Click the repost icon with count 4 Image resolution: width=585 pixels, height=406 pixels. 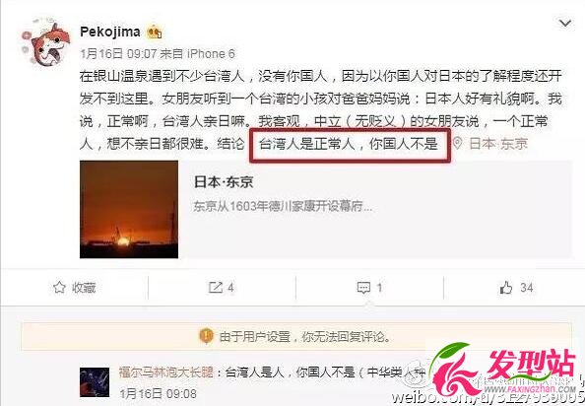pyautogui.click(x=216, y=288)
